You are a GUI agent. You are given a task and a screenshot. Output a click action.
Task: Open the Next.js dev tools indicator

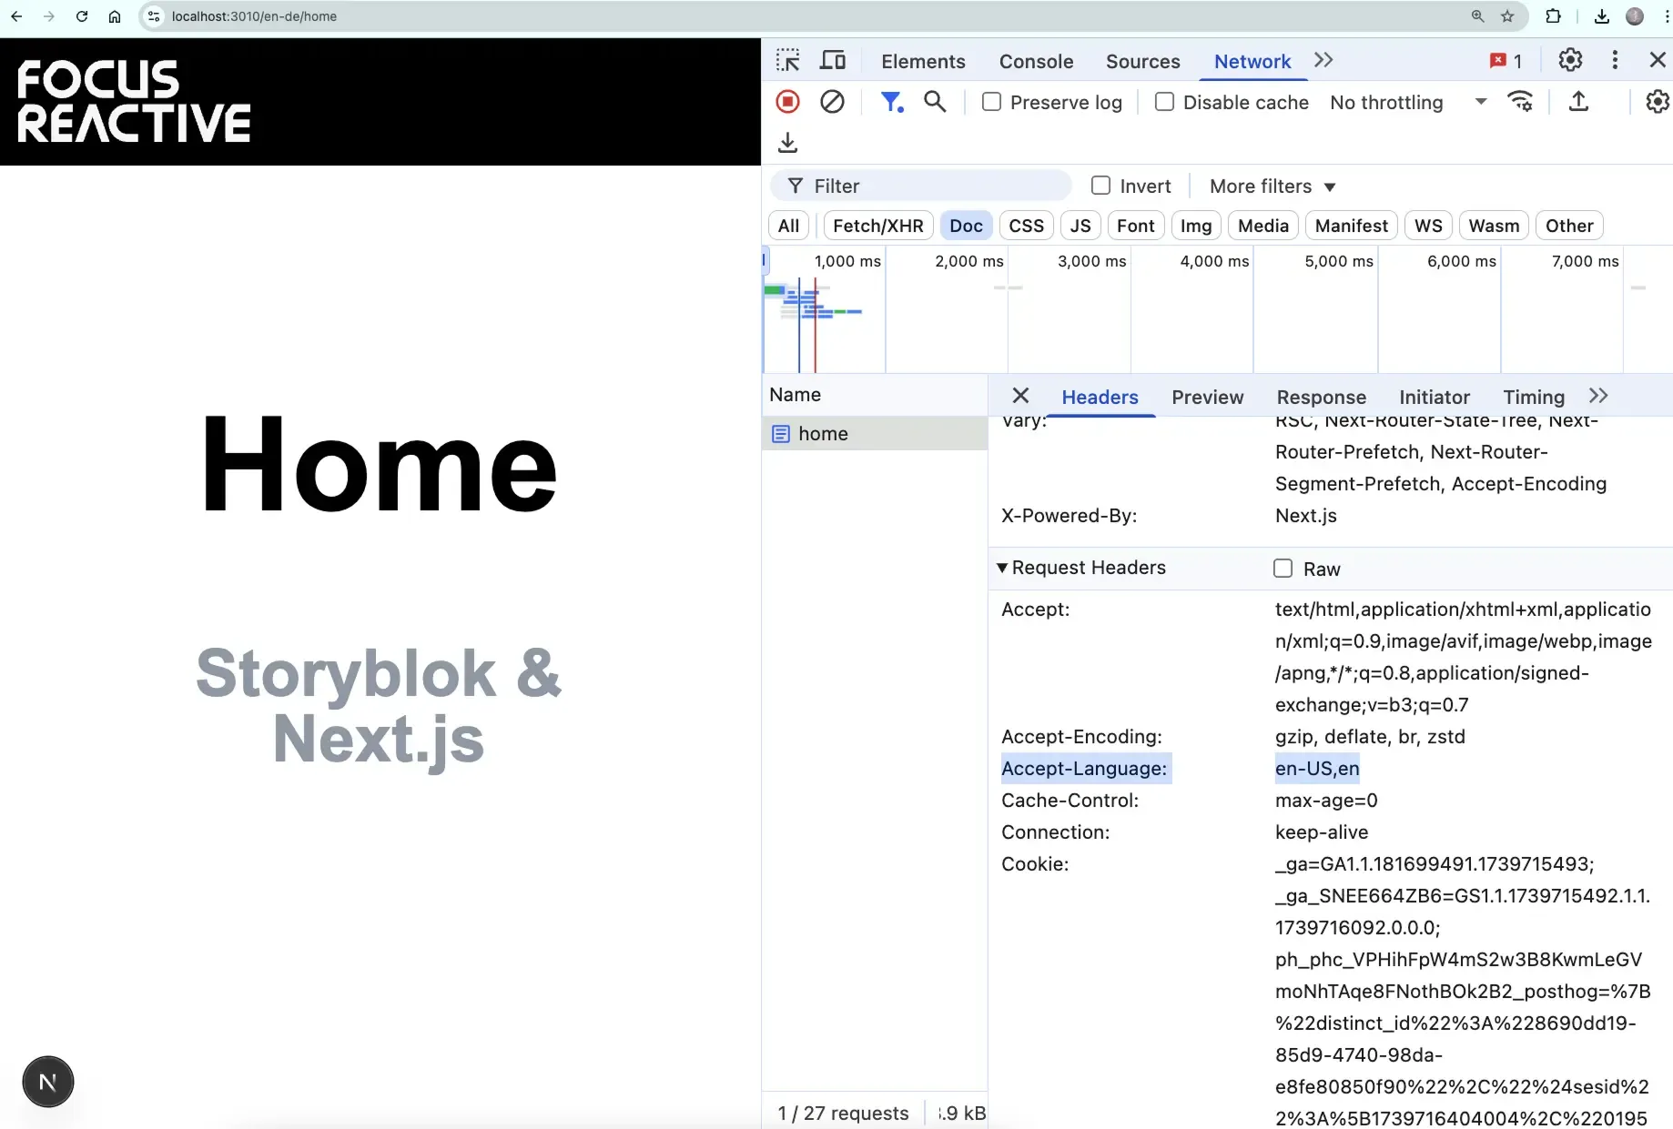tap(48, 1082)
